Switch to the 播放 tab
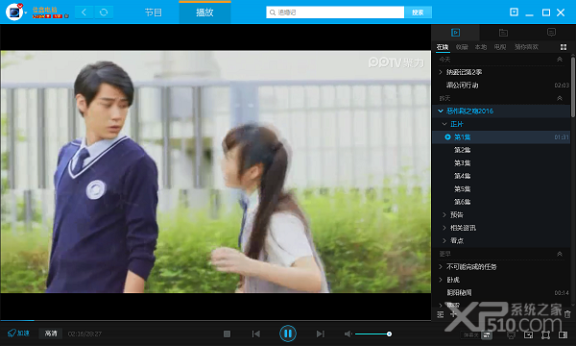Image resolution: width=576 pixels, height=346 pixels. tap(204, 12)
